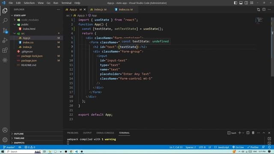
Task: Open customize layout icon
Action: [252, 3]
